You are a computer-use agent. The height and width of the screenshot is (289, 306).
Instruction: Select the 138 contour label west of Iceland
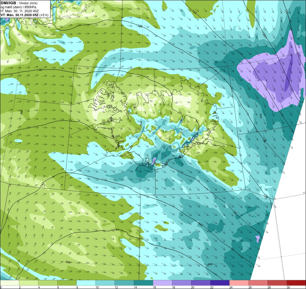click(x=39, y=70)
